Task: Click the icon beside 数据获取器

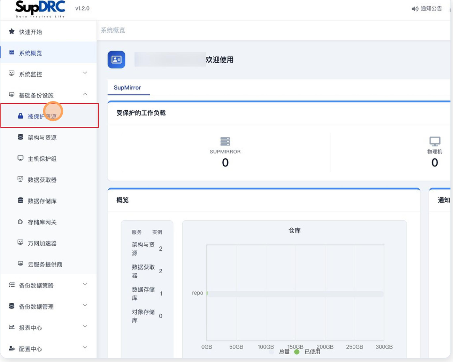Action: pyautogui.click(x=21, y=179)
